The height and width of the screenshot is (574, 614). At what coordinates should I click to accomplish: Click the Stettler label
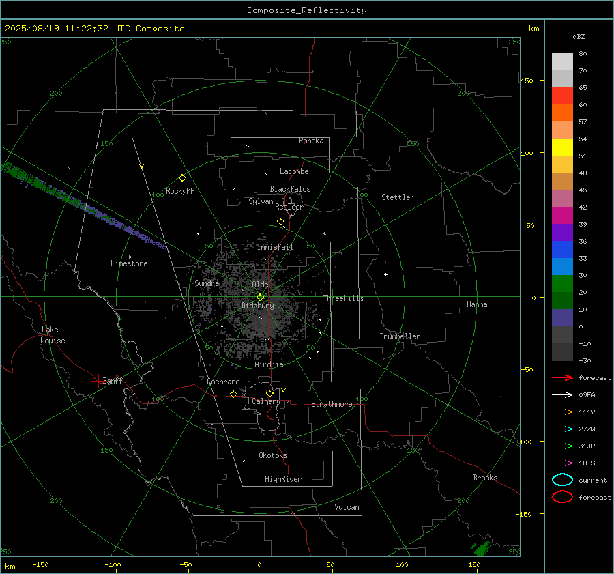tap(398, 197)
